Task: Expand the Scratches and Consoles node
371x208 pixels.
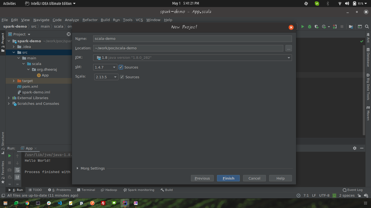Action: [9, 104]
